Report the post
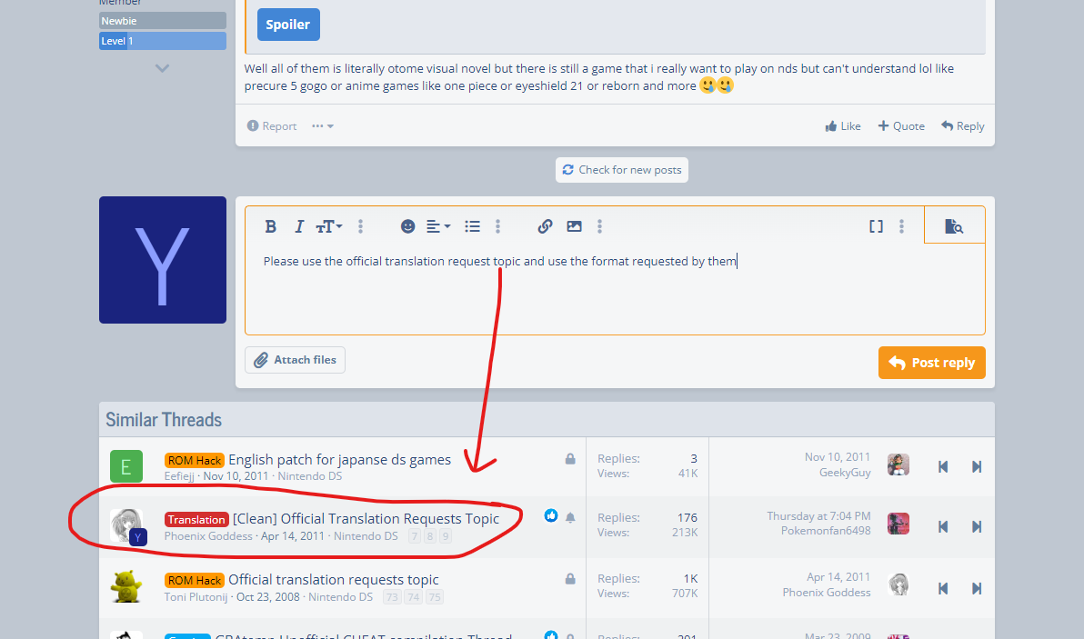Screen dimensions: 1084x639 click(272, 125)
